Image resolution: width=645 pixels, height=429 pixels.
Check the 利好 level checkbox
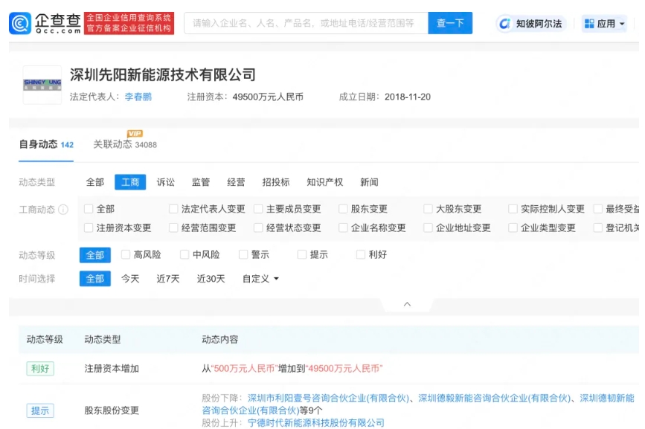point(361,255)
